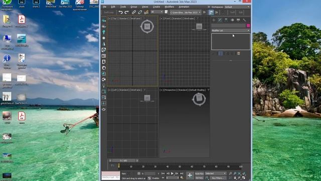The height and width of the screenshot is (181, 321).
Task: Open the Selected key filter dropdown
Action: click(x=216, y=173)
